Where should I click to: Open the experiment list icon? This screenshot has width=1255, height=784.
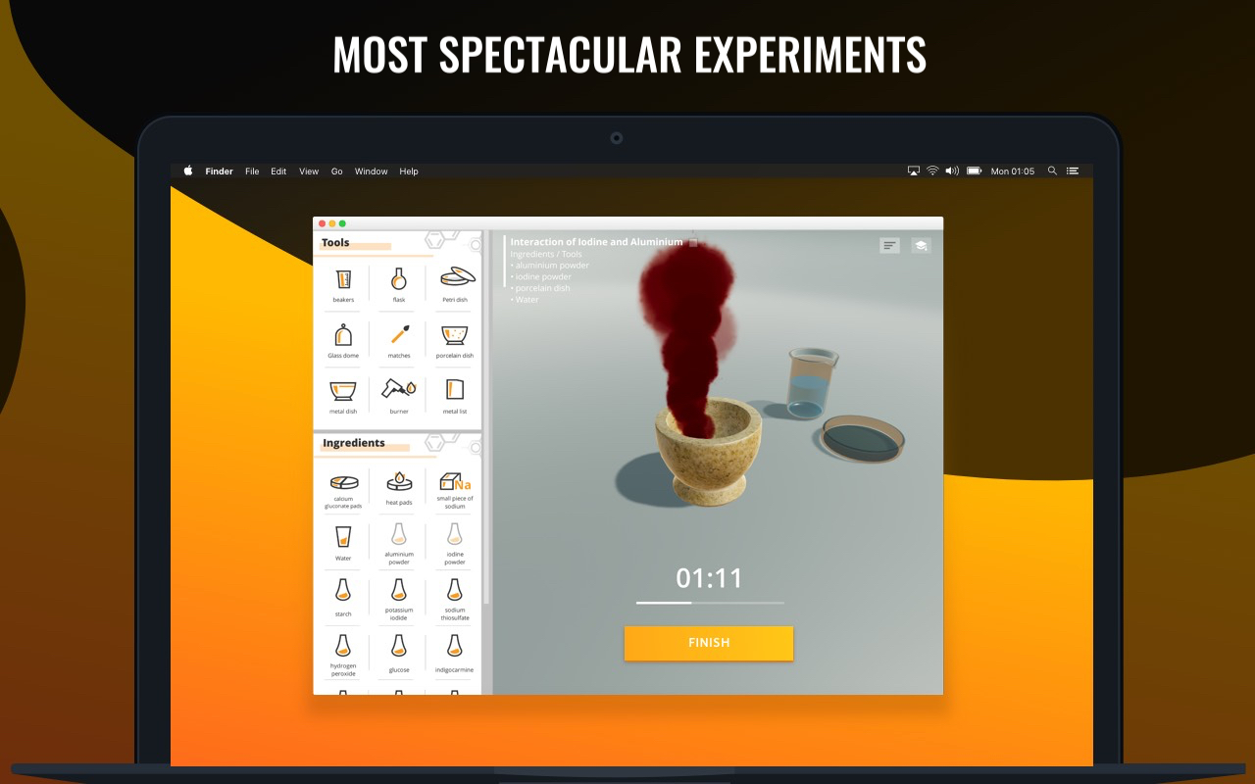[x=889, y=246]
